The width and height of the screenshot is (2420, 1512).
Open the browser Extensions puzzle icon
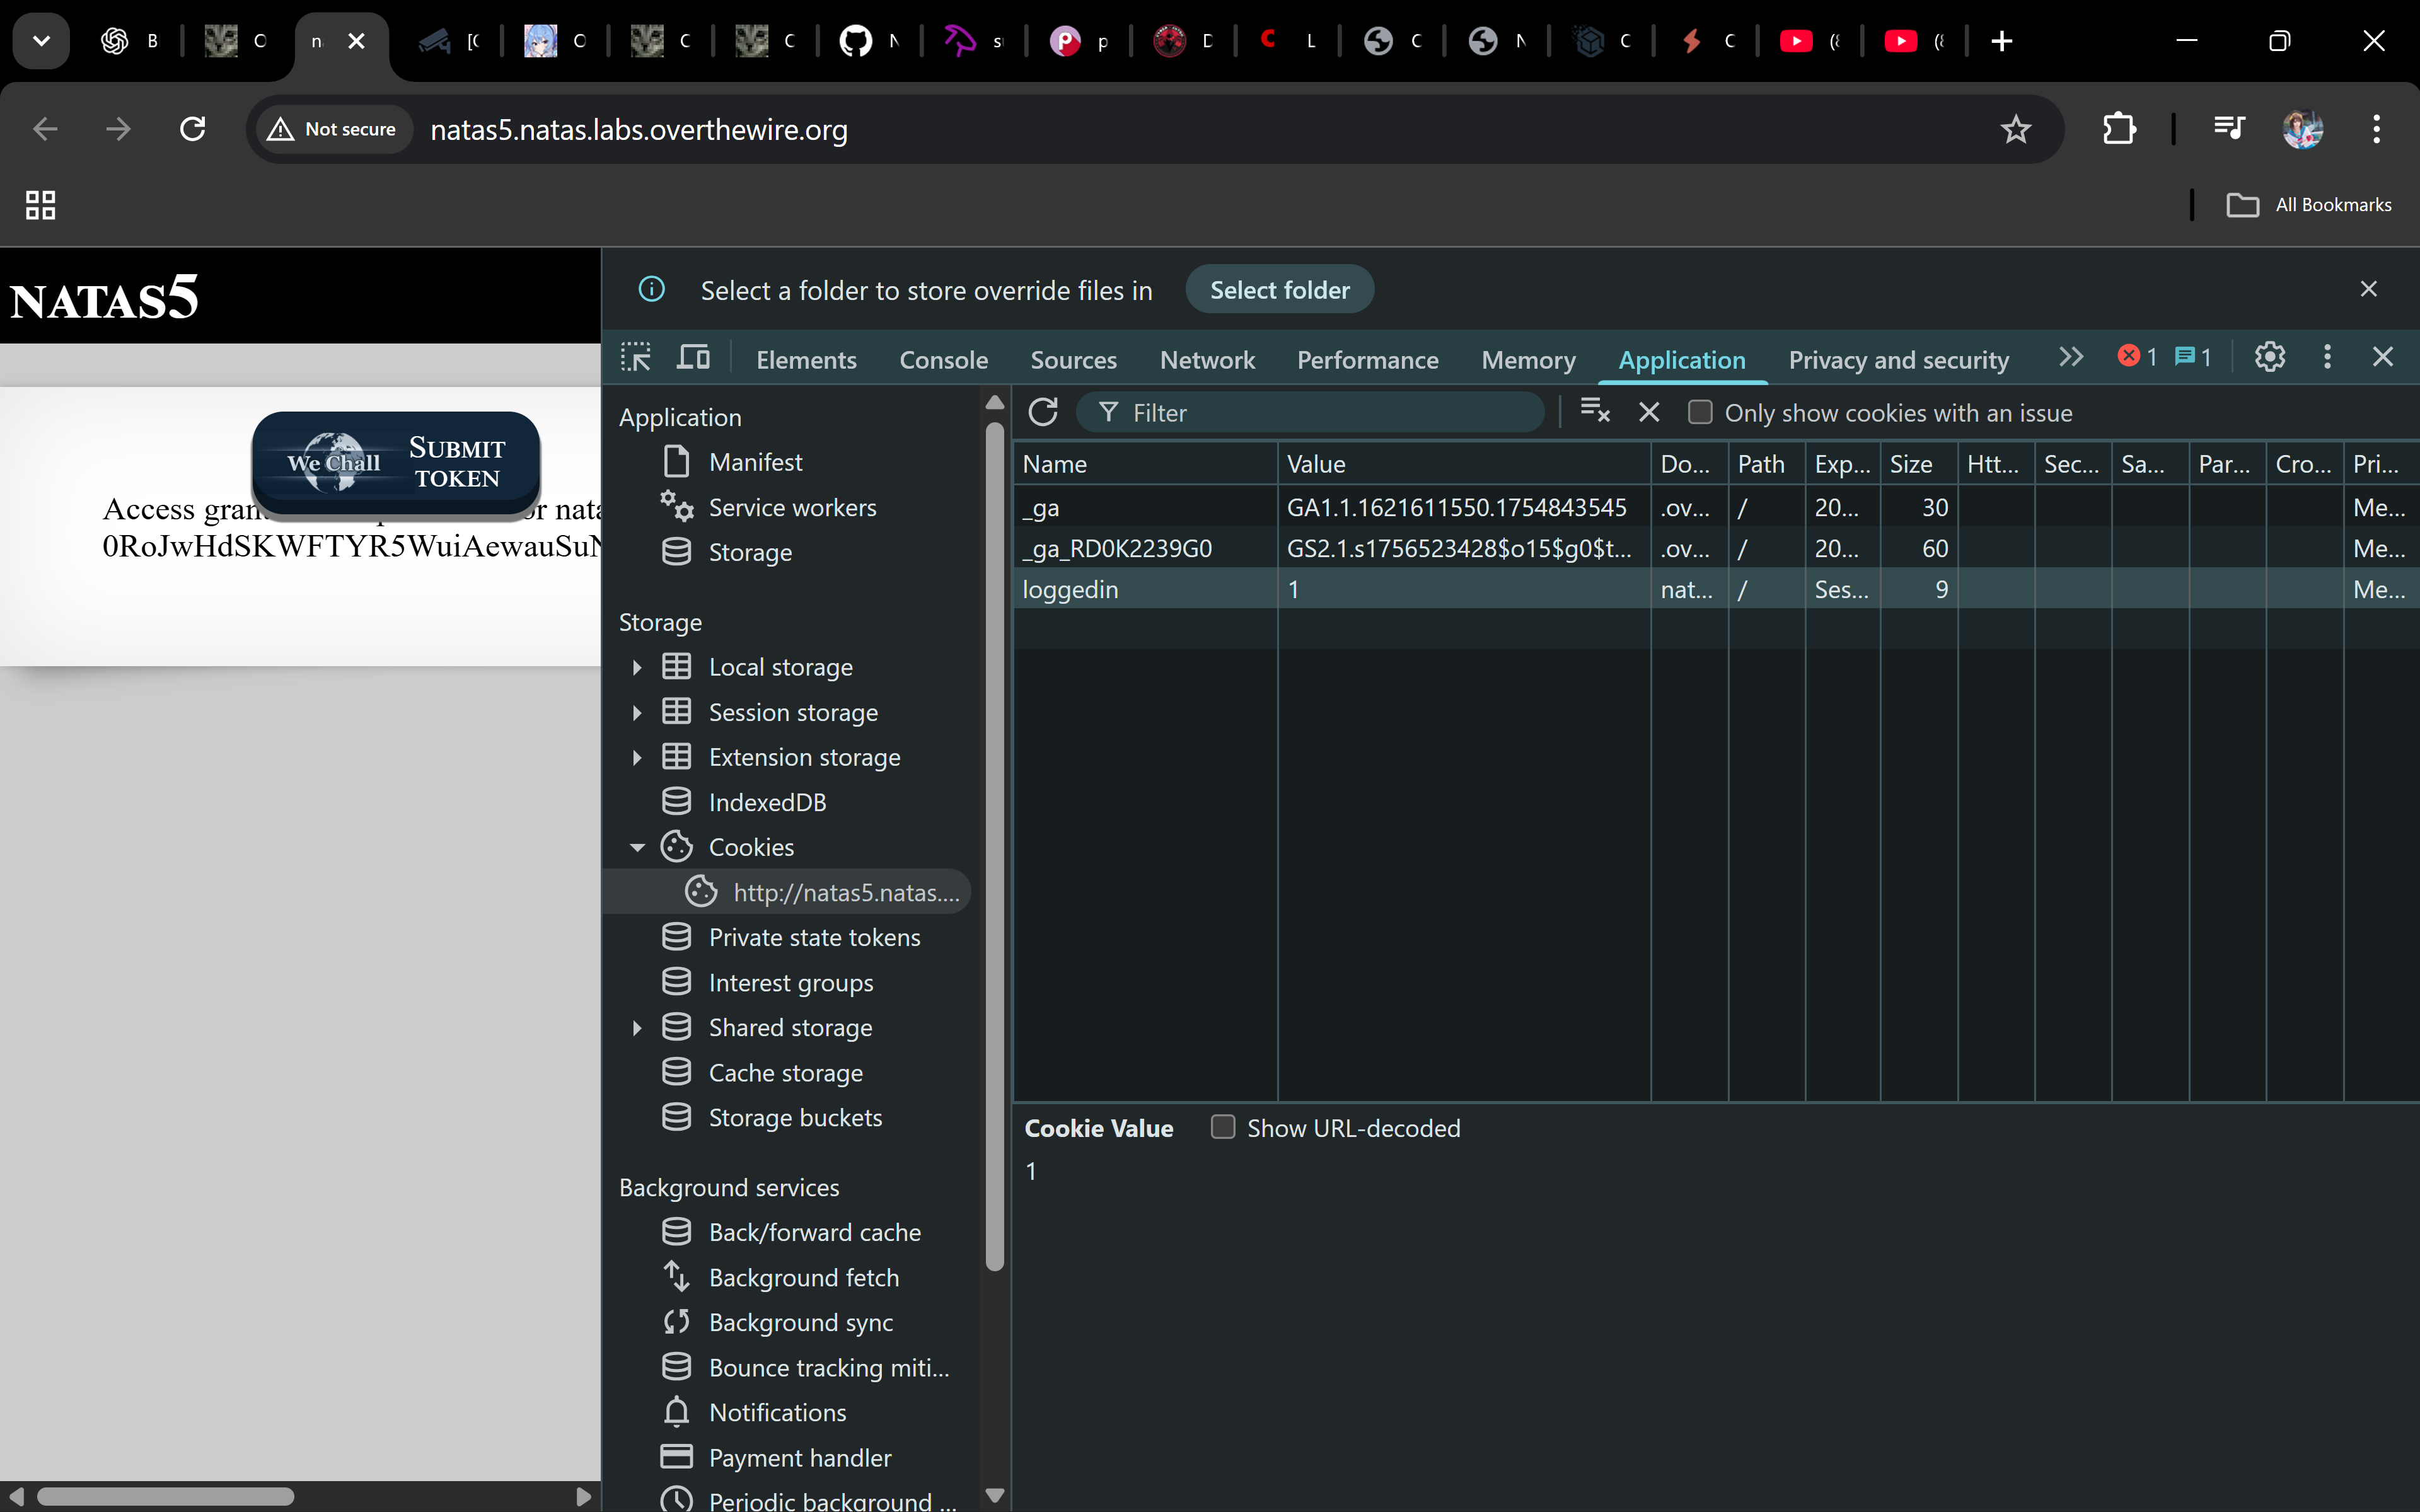[2119, 129]
